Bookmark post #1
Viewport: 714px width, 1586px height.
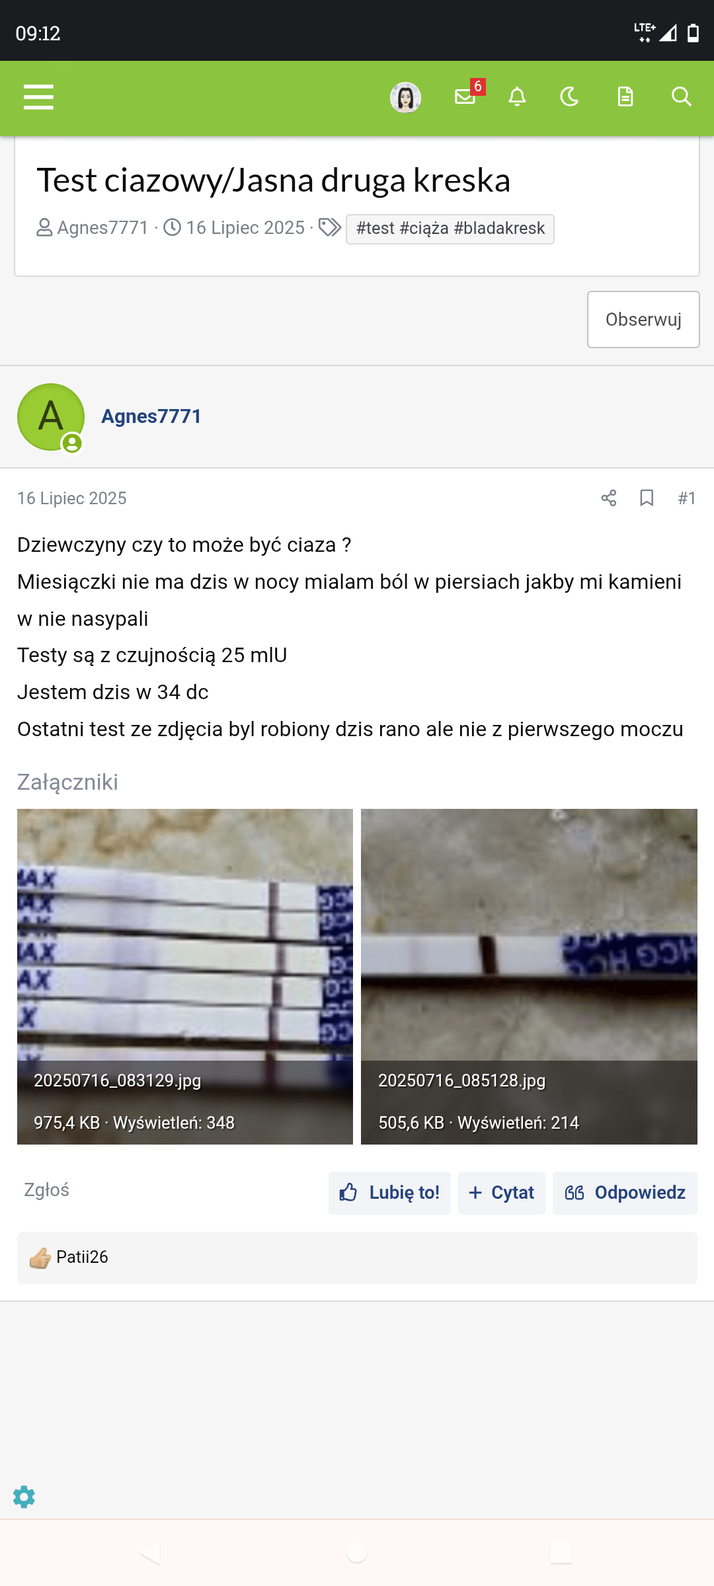click(647, 498)
